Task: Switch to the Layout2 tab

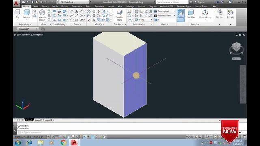Action: point(48,120)
